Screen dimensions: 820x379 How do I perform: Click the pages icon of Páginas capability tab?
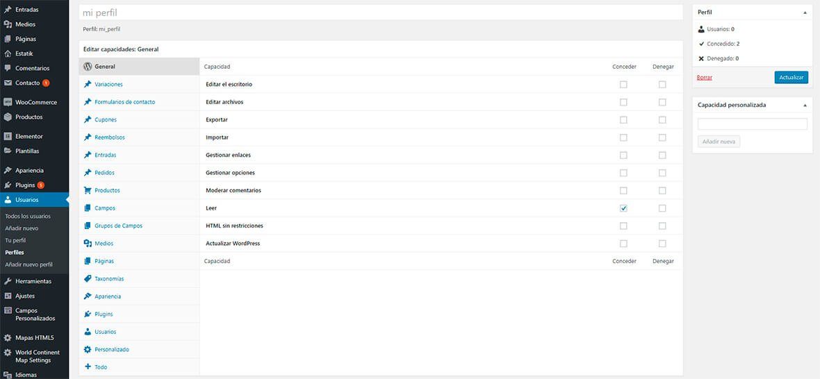(88, 261)
